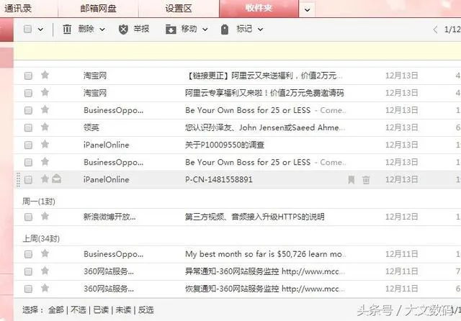Switch to the 通讯录 tab
Image resolution: width=461 pixels, height=321 pixels.
pos(18,8)
